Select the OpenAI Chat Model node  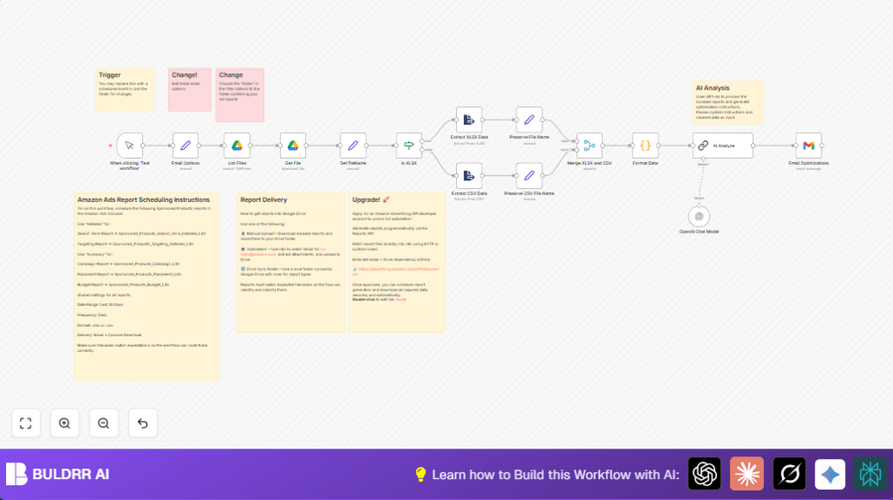tap(699, 216)
